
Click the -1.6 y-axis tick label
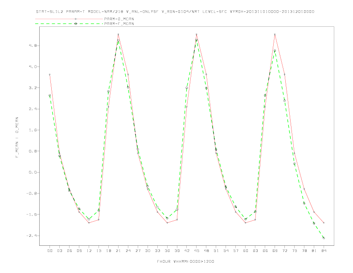(32, 214)
